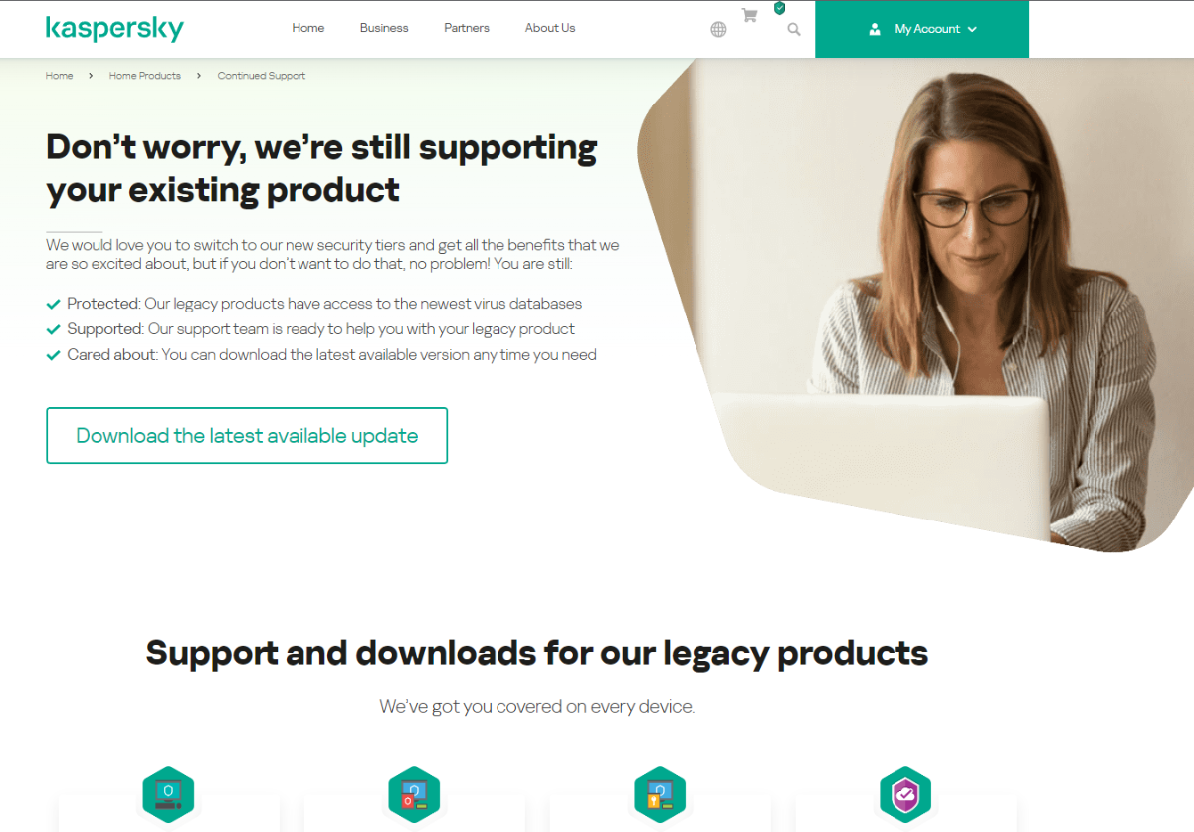The image size is (1194, 832).
Task: Go to Home breadcrumb link
Action: tap(60, 76)
